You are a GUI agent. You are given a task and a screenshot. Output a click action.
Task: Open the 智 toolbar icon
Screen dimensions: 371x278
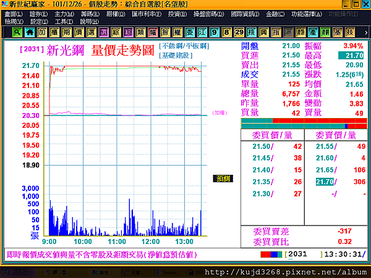(165, 32)
